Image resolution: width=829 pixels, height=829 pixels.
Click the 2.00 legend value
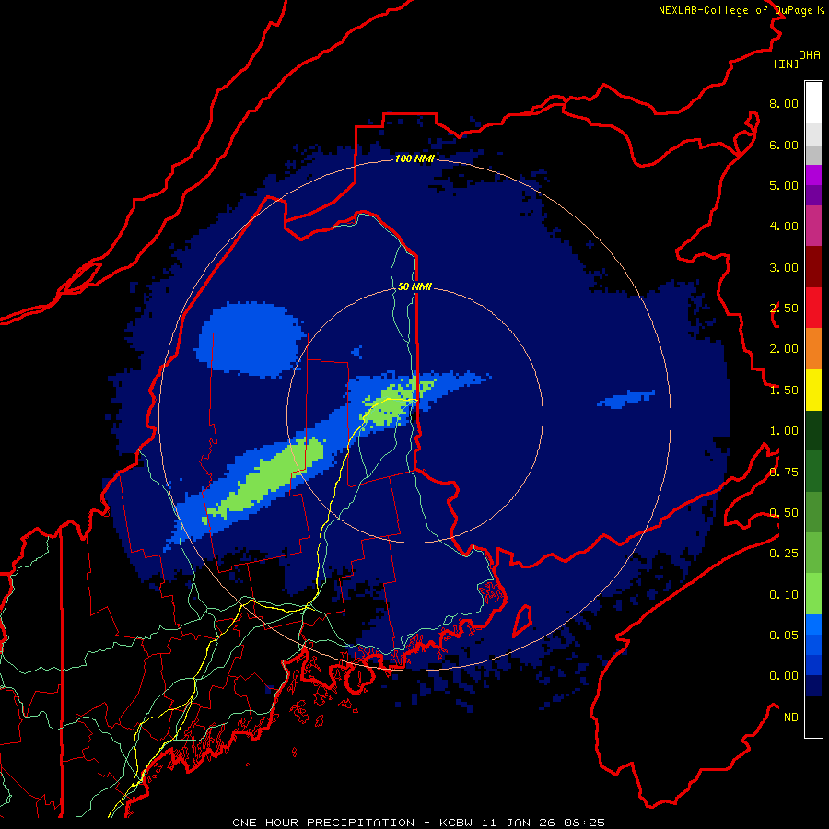pyautogui.click(x=784, y=349)
